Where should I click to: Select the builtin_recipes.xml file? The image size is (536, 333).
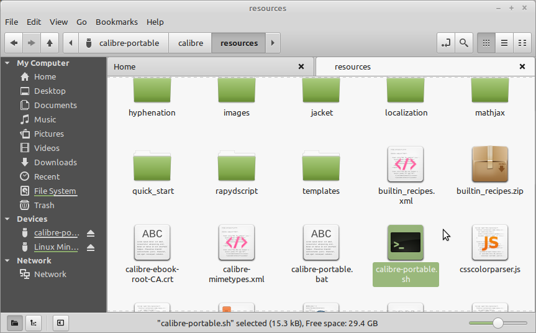pos(406,176)
